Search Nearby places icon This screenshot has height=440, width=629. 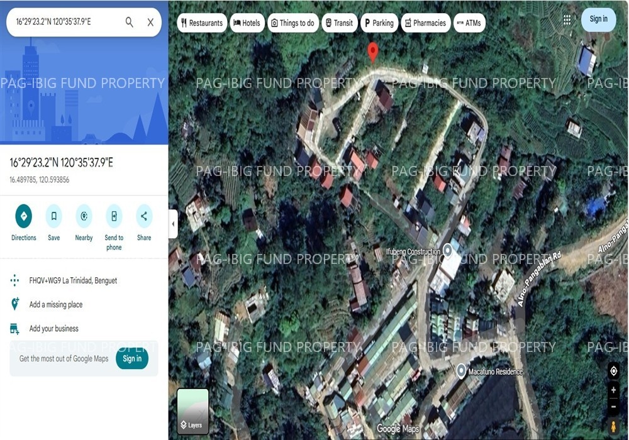tap(84, 216)
